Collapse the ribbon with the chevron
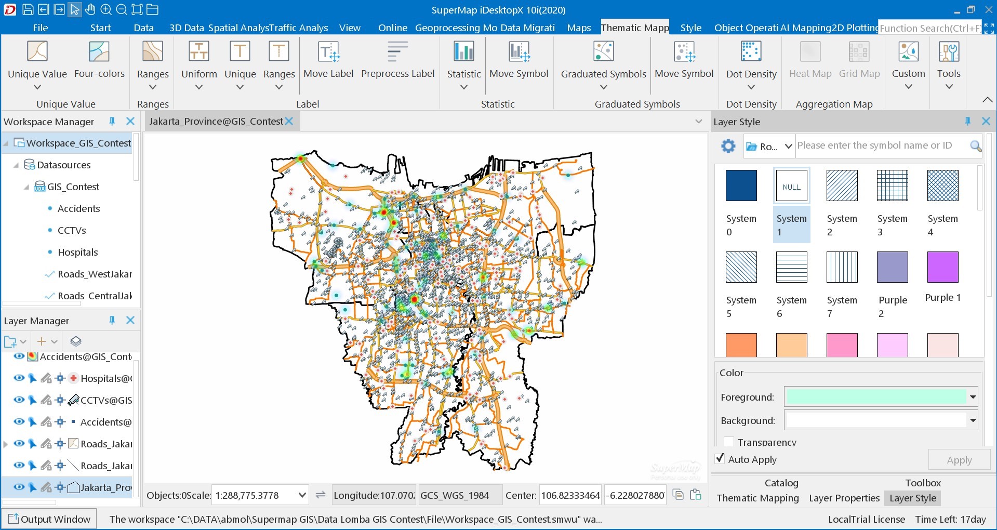Screen dimensions: 997x530 [987, 99]
